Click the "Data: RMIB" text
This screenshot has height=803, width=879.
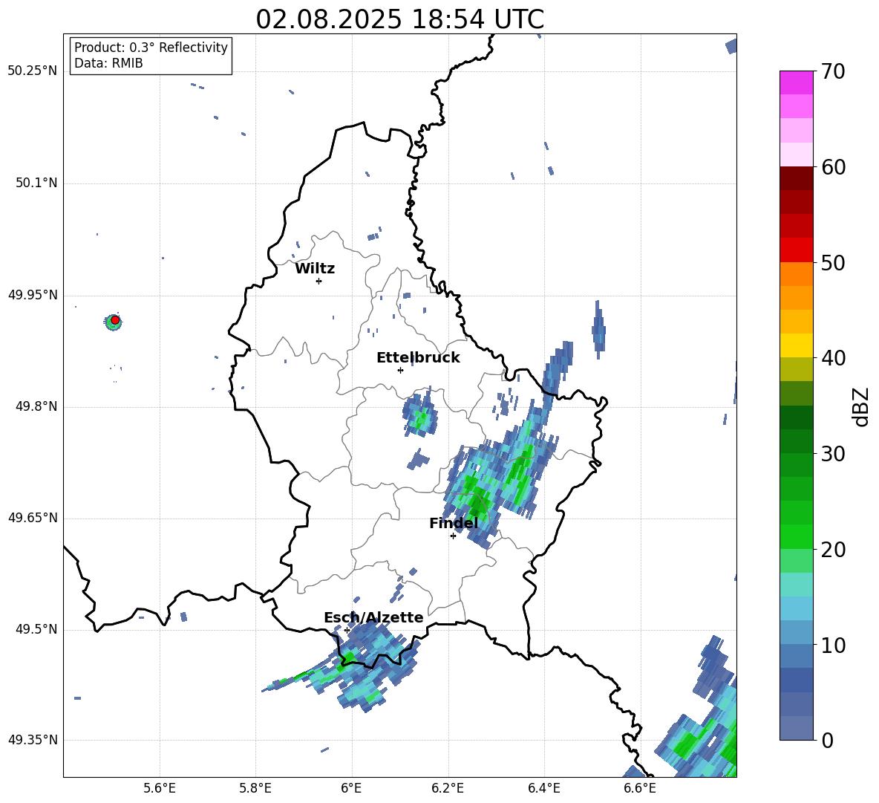coord(108,63)
